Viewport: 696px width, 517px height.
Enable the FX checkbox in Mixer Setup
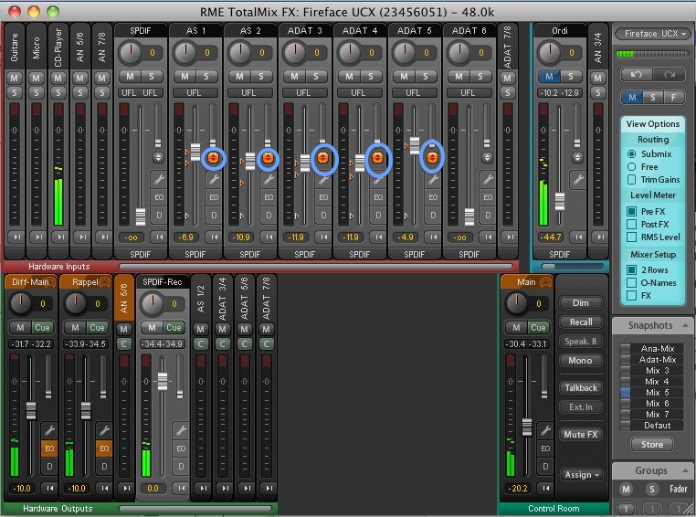tap(631, 296)
